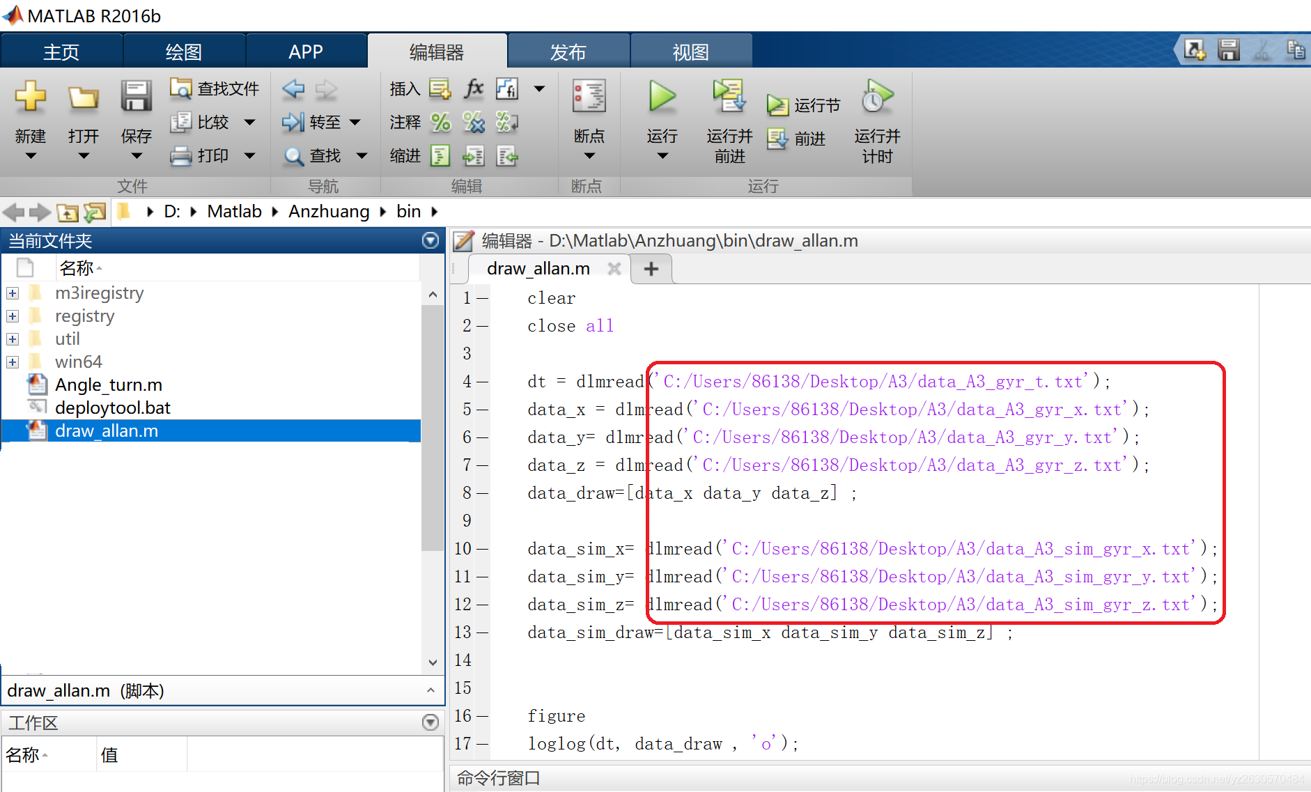Viewport: 1311px width, 792px height.
Task: Click the Value (值) workspace column header
Action: pyautogui.click(x=141, y=755)
